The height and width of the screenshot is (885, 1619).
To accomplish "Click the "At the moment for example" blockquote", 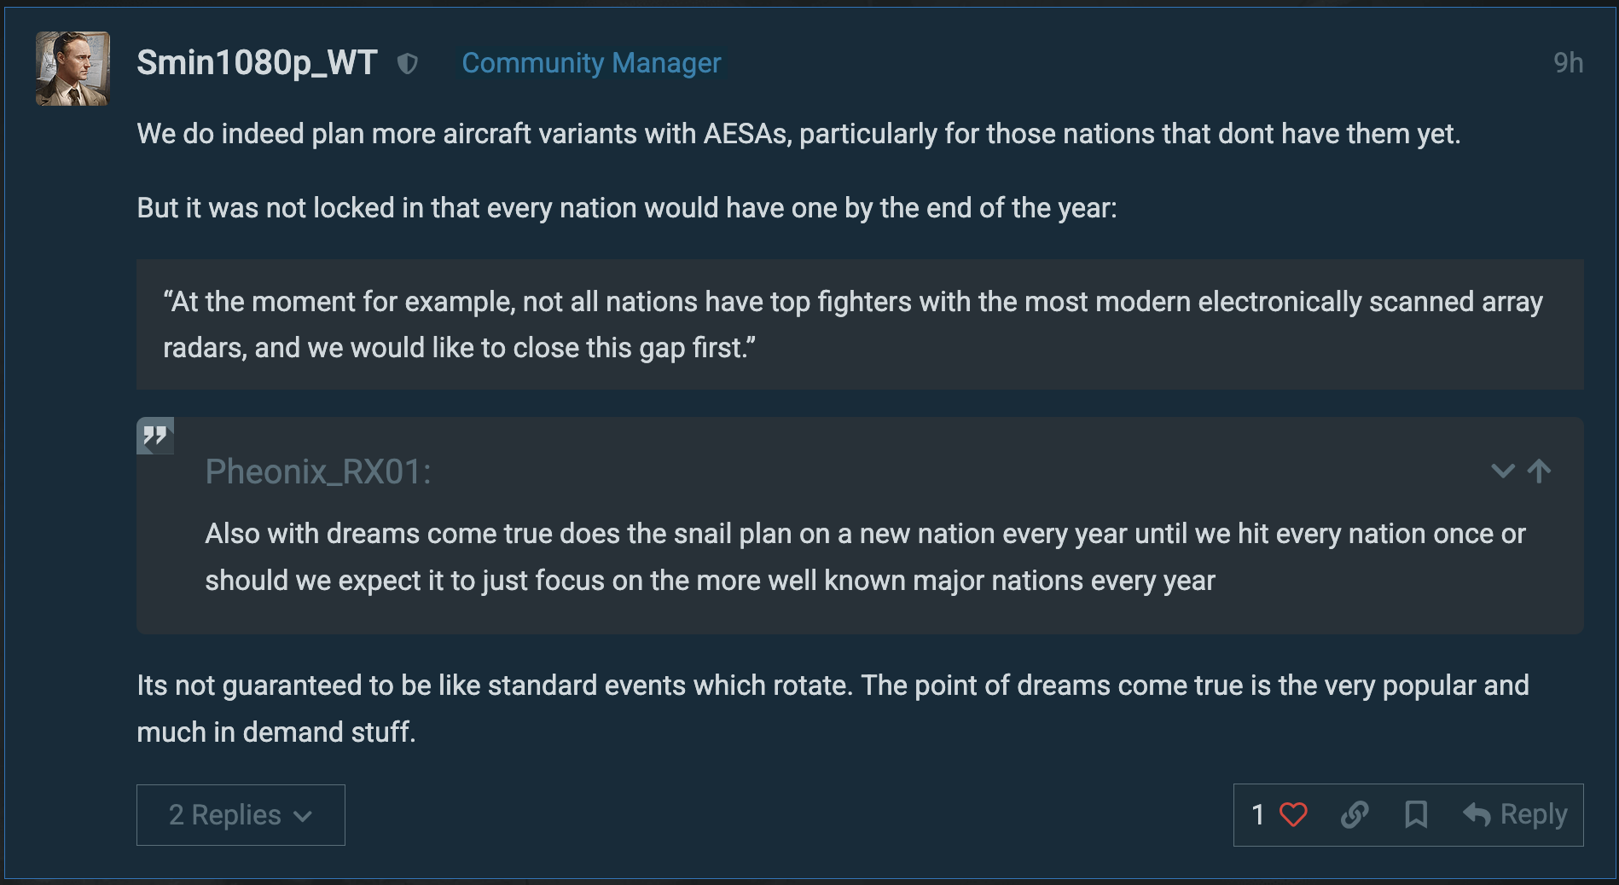I will (x=853, y=325).
